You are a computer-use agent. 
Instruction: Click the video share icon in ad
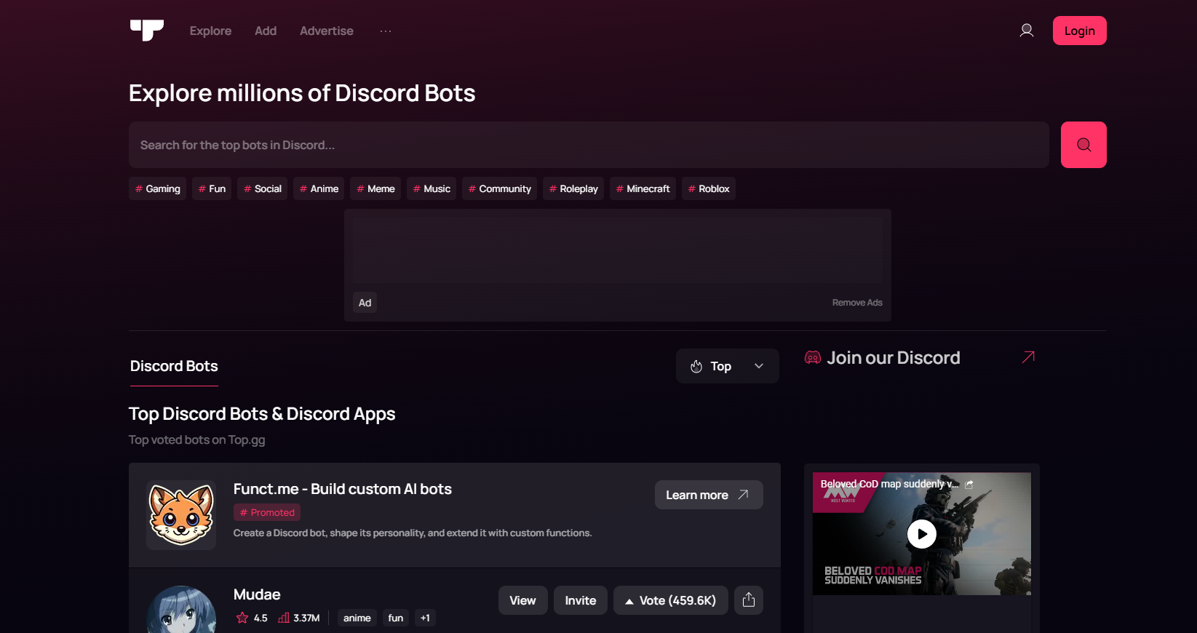(969, 484)
